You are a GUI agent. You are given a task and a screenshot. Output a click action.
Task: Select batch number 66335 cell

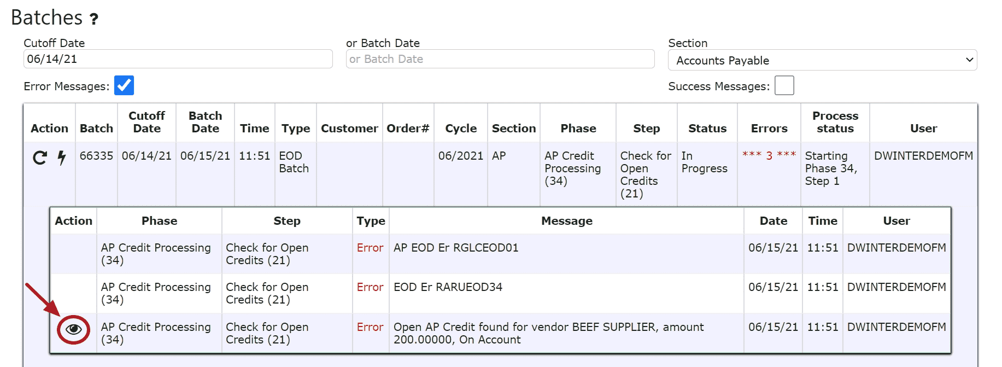coord(96,156)
